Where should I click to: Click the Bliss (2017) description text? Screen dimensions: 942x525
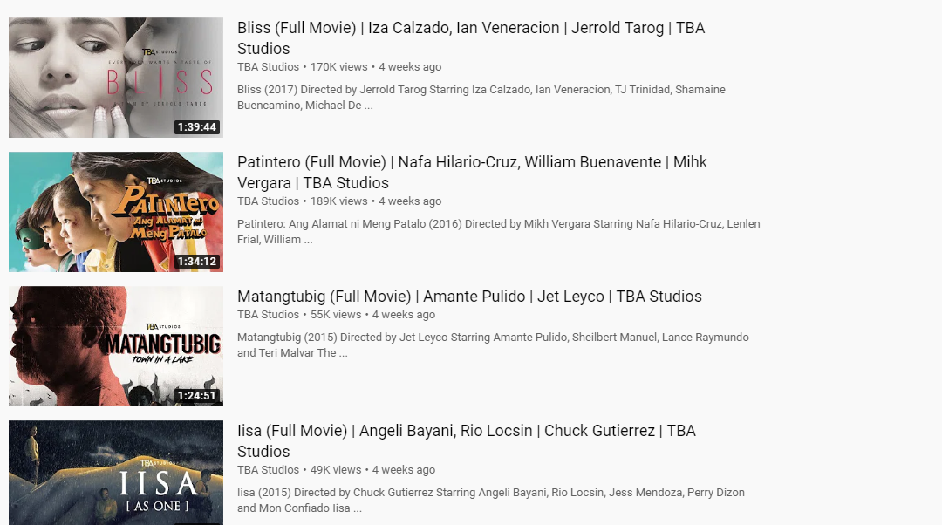tap(481, 98)
